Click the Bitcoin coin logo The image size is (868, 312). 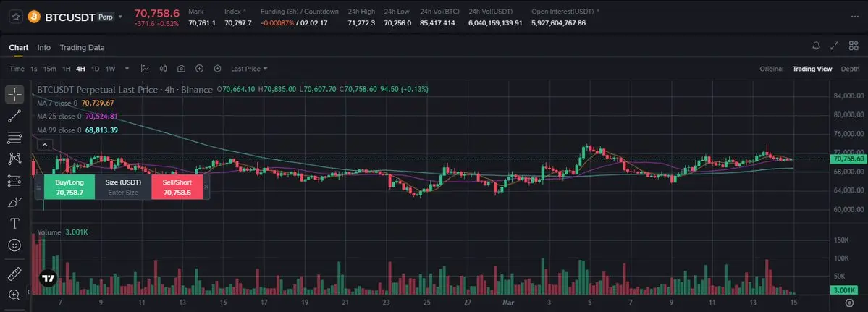pos(34,17)
